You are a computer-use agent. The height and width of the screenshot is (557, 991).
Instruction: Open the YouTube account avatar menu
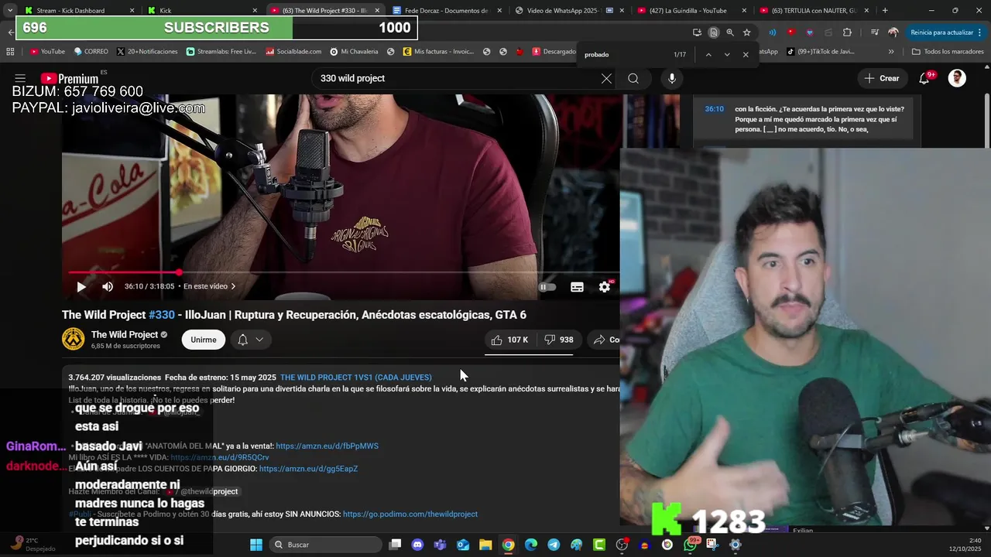(x=957, y=78)
